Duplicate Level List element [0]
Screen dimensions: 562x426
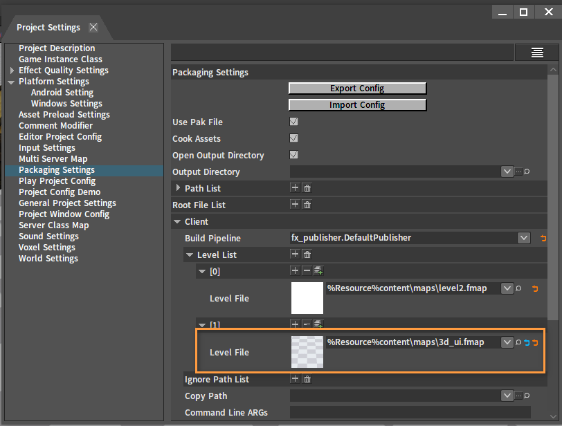coord(318,270)
